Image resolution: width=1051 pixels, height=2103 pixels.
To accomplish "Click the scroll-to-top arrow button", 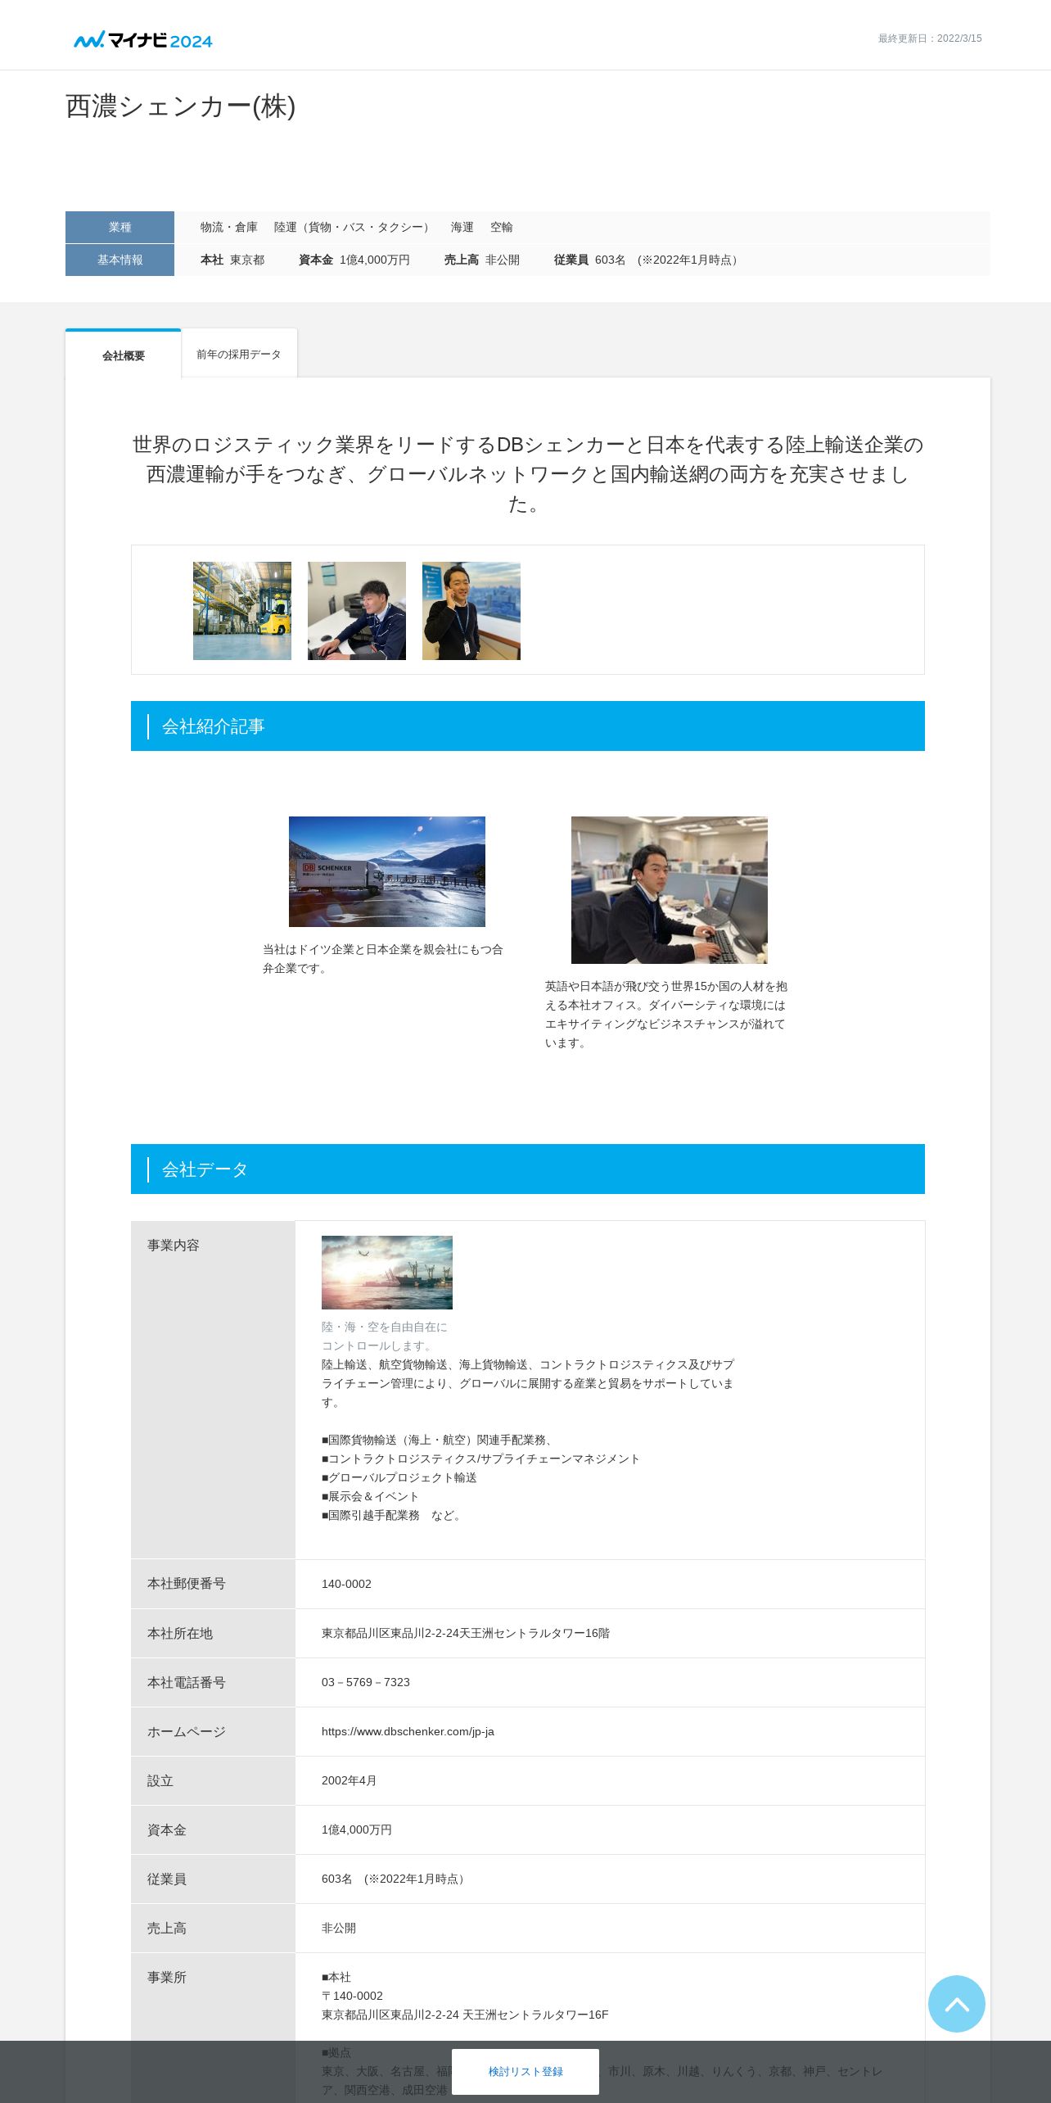I will [956, 2003].
